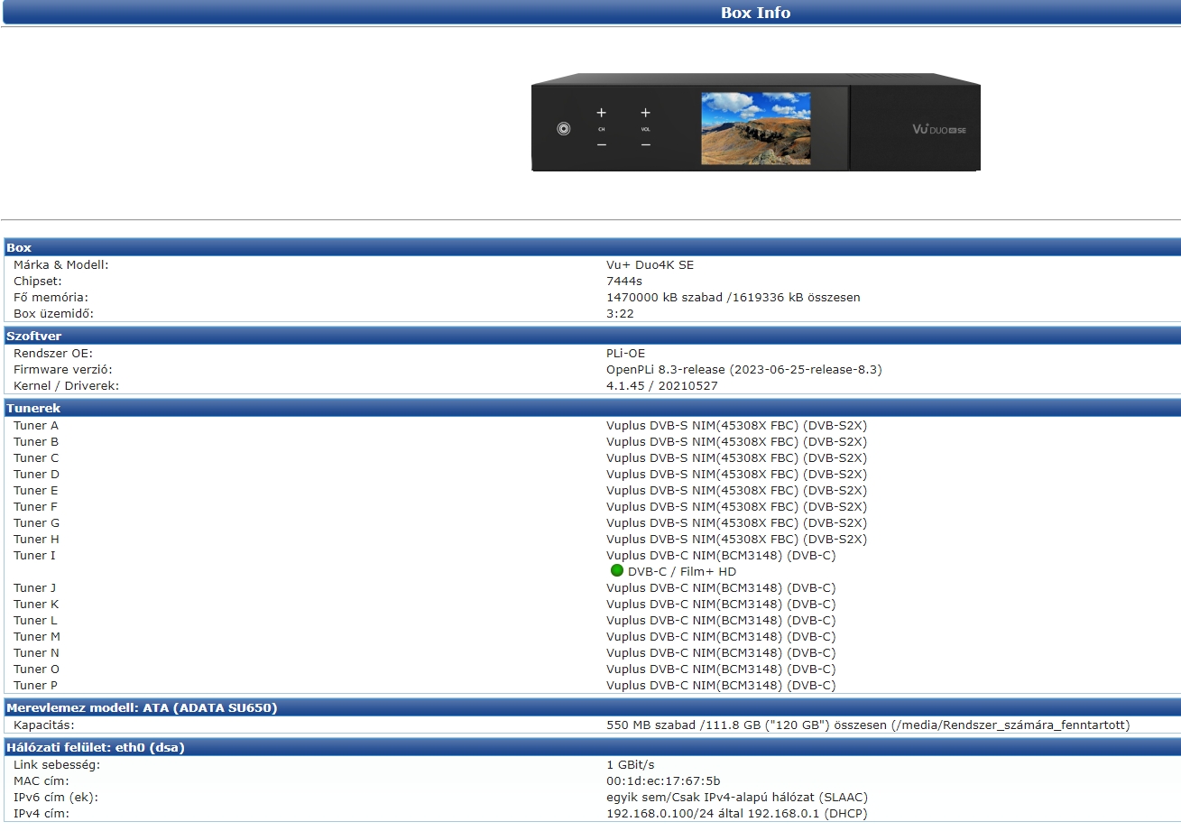Screen dimensions: 1181x831
Task: Click the Link sebesség label
Action: pyautogui.click(x=57, y=765)
